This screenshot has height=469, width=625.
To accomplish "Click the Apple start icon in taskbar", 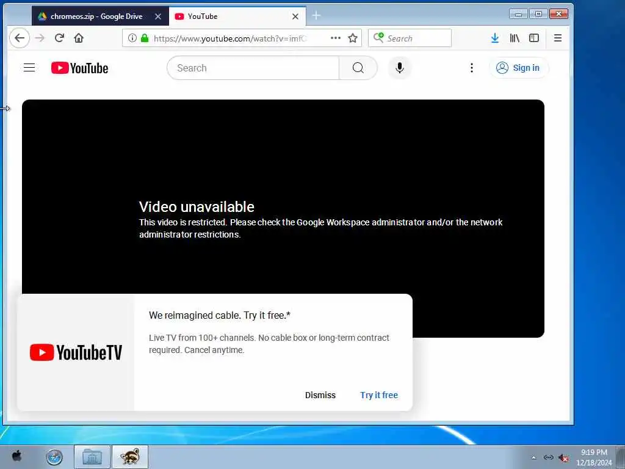I will pos(16,456).
